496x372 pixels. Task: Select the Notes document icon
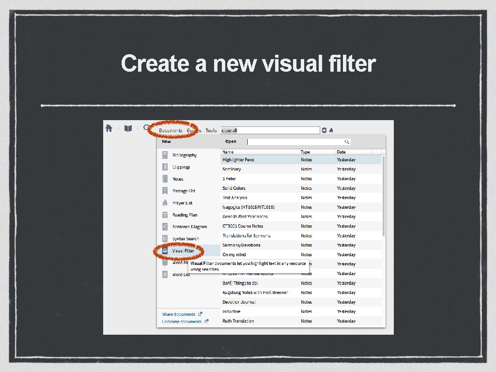point(165,179)
